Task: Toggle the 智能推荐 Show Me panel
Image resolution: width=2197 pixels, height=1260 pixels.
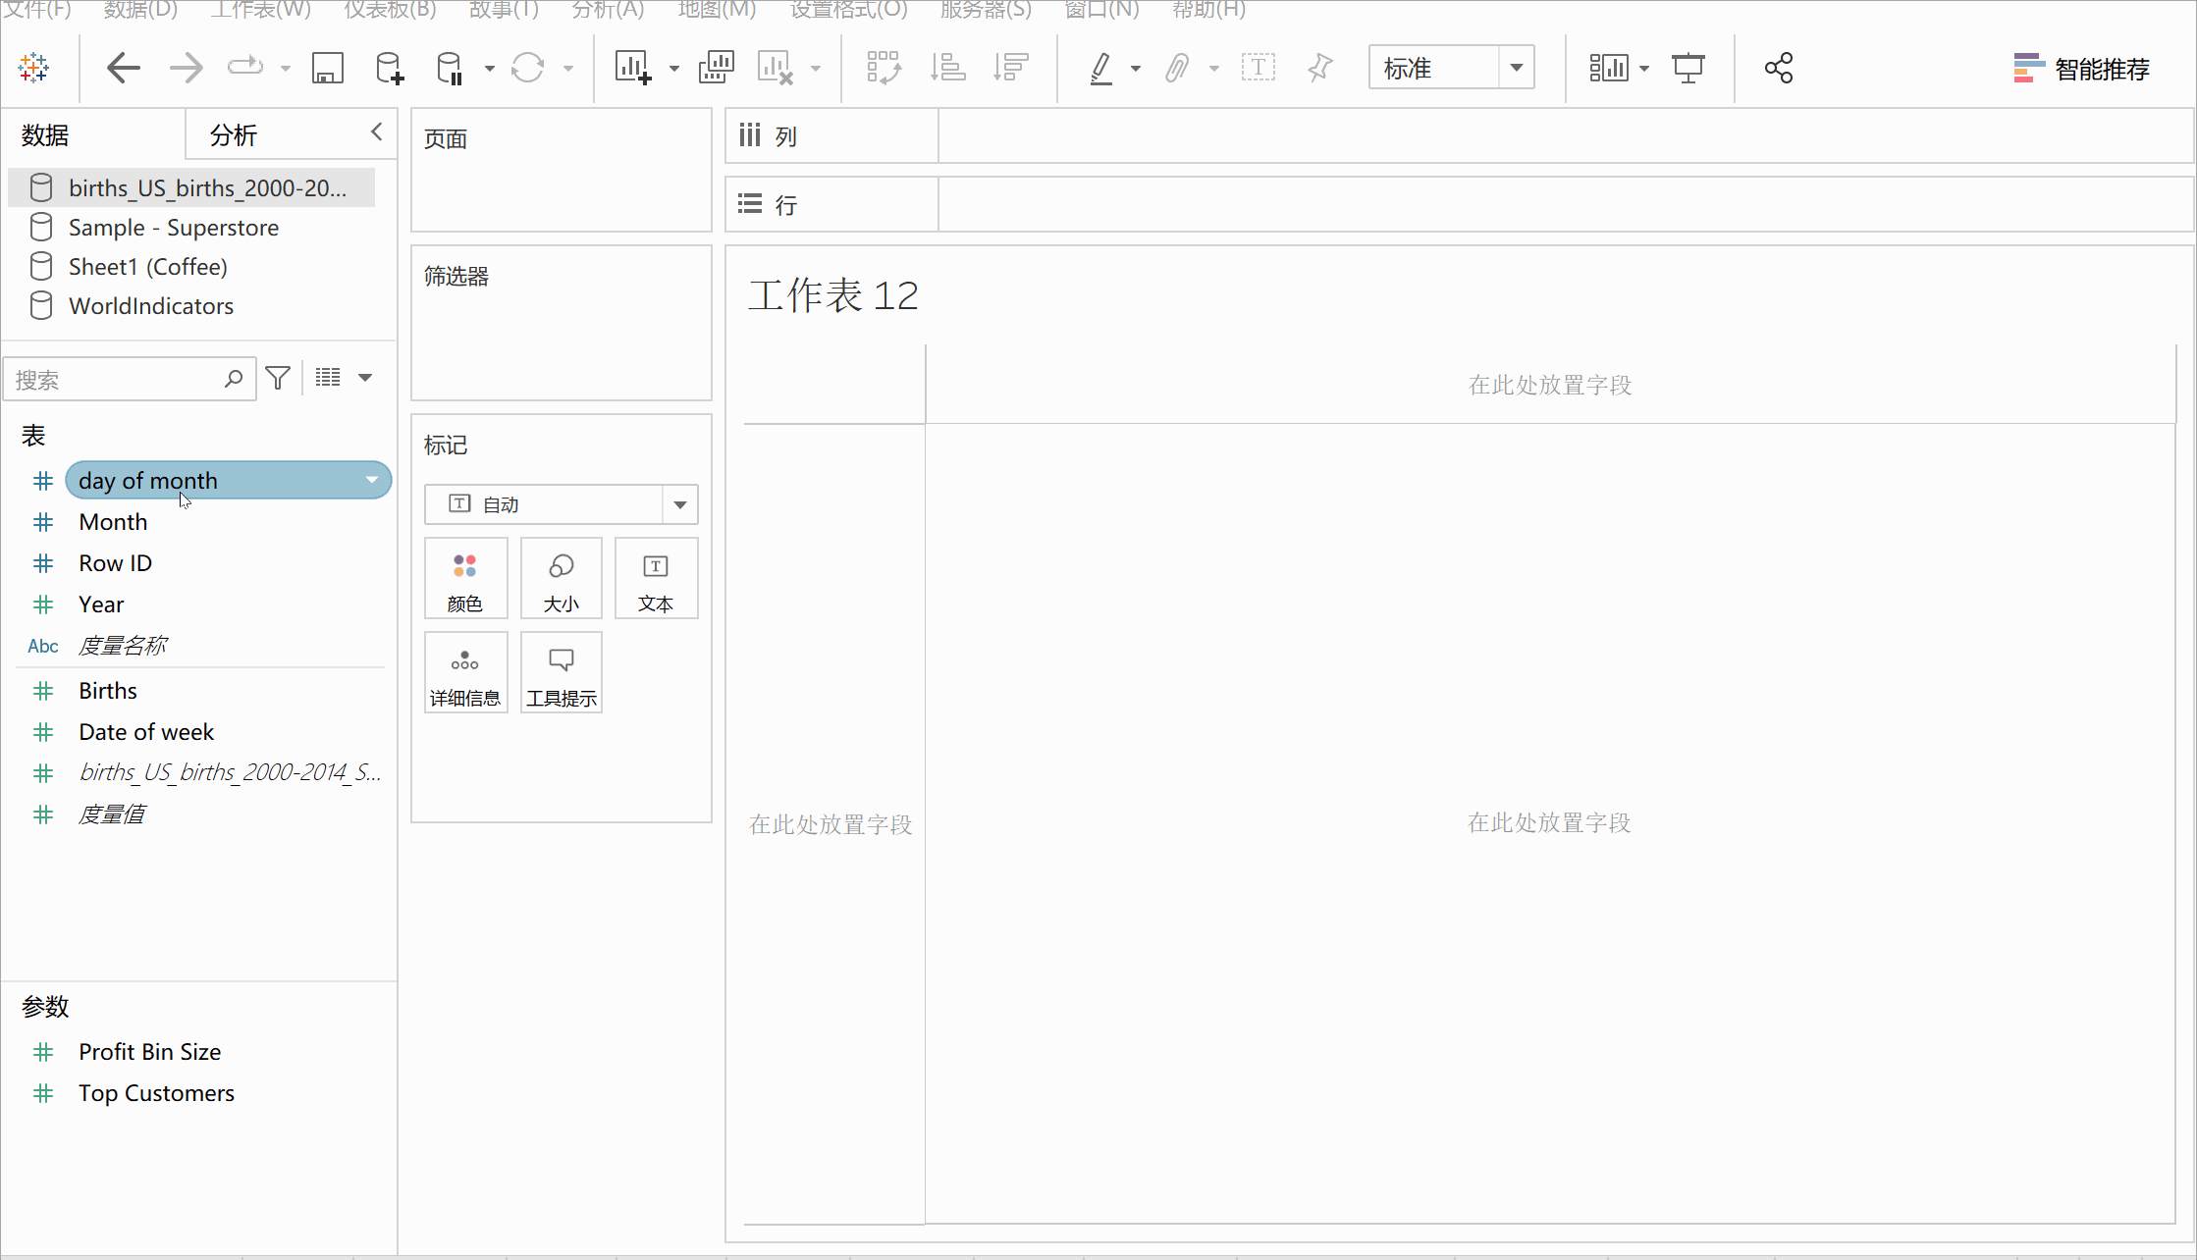Action: (2081, 69)
